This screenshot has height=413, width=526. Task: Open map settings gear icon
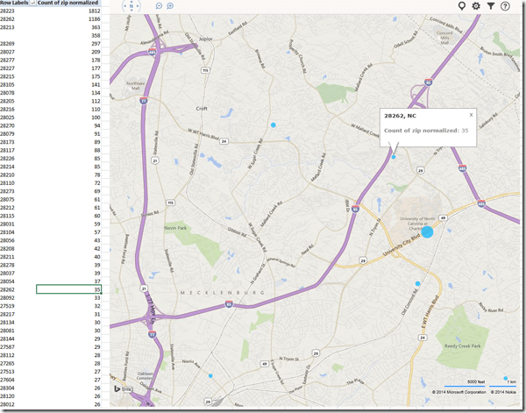(476, 6)
